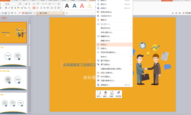Enable center alignment for paragraph
This screenshot has width=191, height=115.
click(37, 8)
